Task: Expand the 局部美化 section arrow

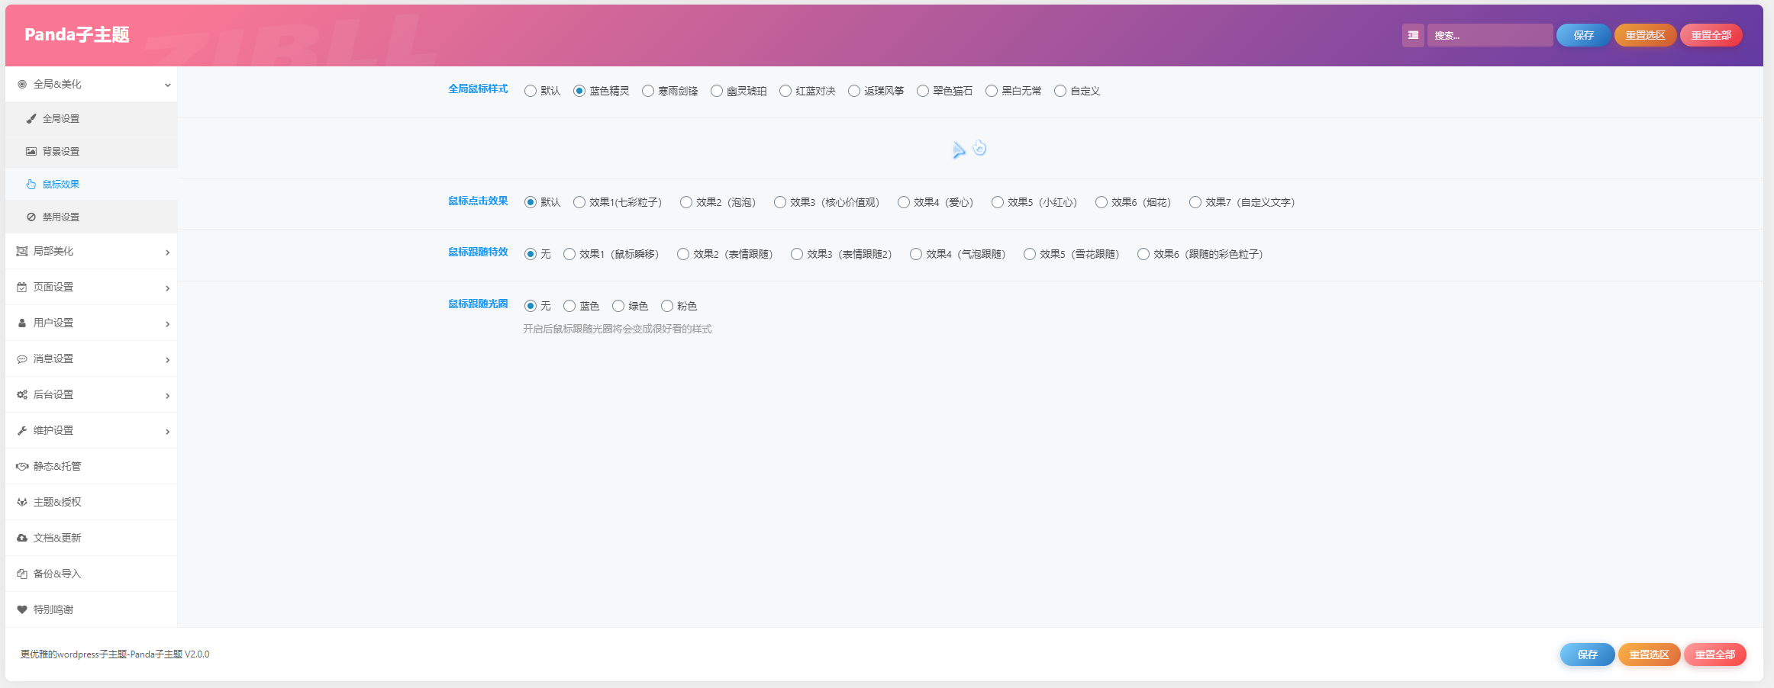Action: 167,252
